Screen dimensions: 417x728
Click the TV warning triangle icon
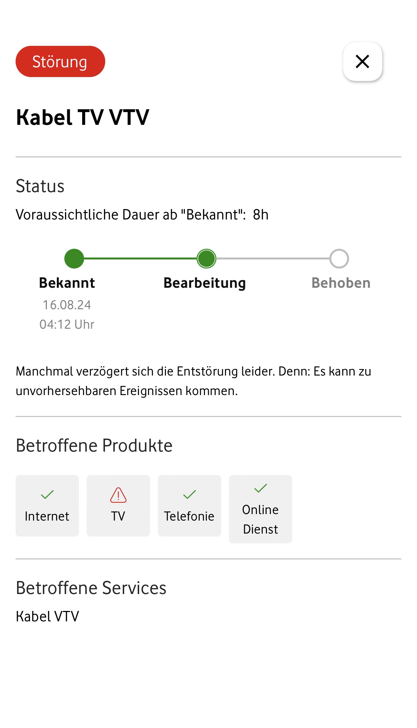click(x=118, y=495)
